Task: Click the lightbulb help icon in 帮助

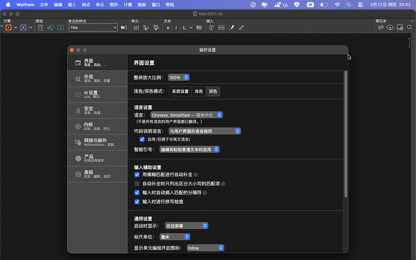Action: [51, 28]
